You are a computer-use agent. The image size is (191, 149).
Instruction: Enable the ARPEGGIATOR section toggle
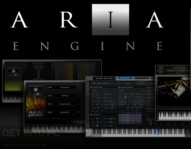point(91,87)
